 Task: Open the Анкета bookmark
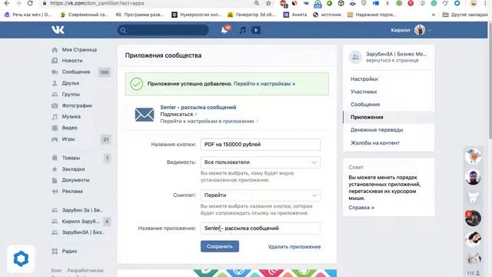(x=295, y=15)
